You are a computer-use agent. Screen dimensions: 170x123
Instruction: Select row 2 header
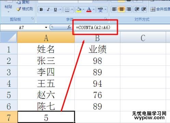[x=9, y=60]
